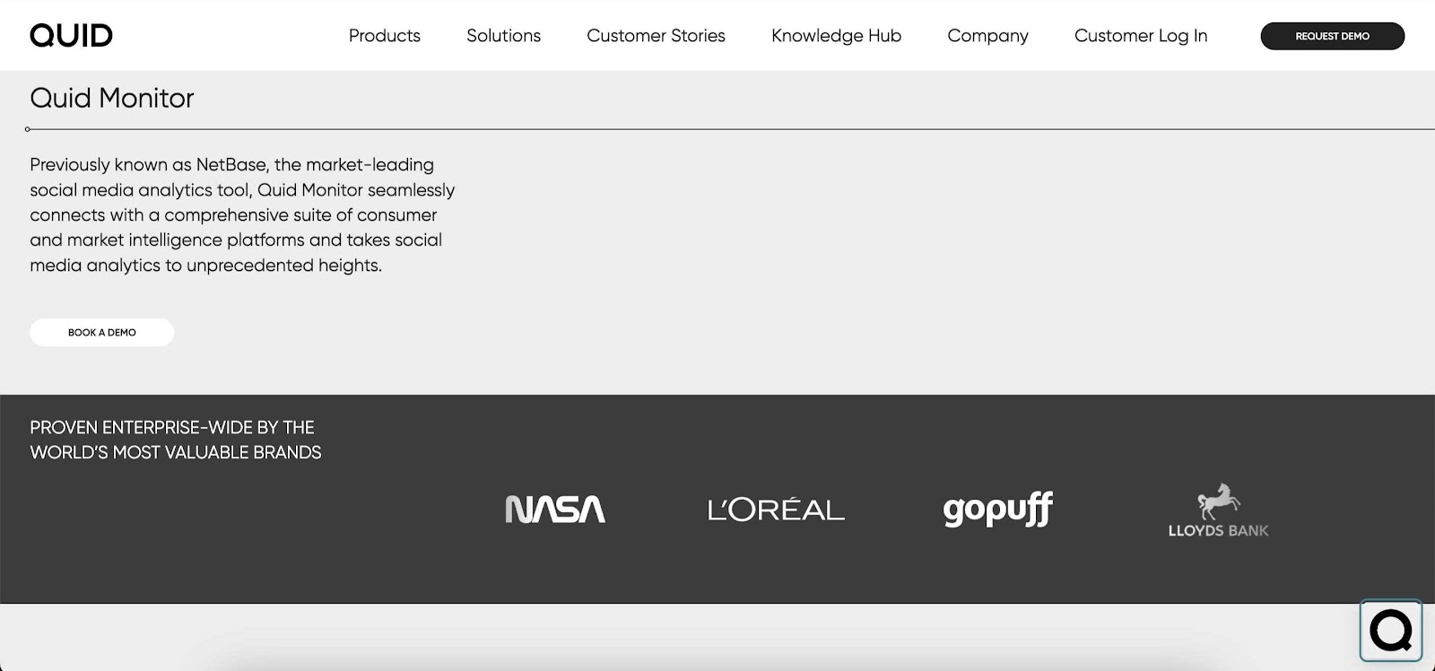Screen dimensions: 1435x671
Task: Open the Knowledge Hub menu
Action: 836,36
